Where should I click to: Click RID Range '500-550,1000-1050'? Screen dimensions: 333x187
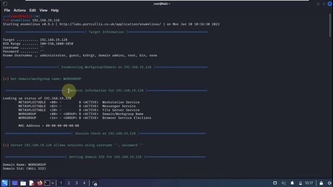pos(57,44)
